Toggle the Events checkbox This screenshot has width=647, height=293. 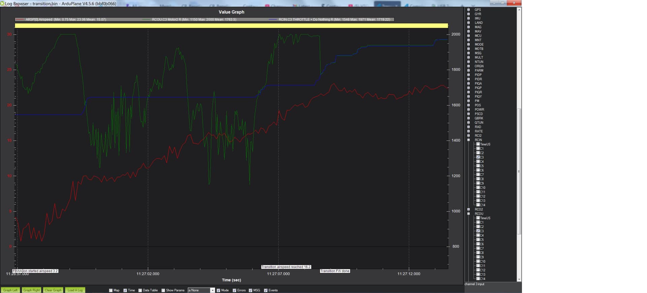tap(266, 290)
